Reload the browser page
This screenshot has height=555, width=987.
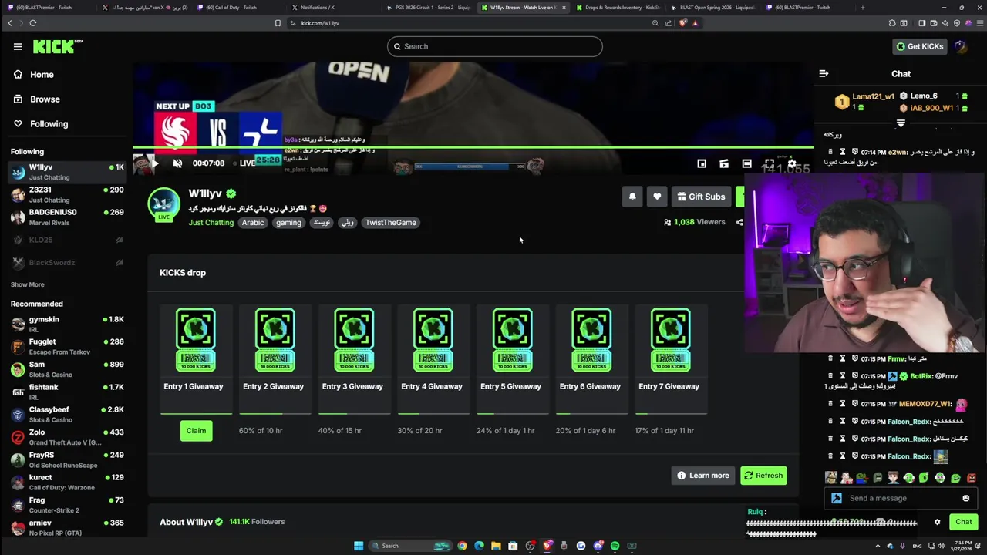click(x=33, y=23)
